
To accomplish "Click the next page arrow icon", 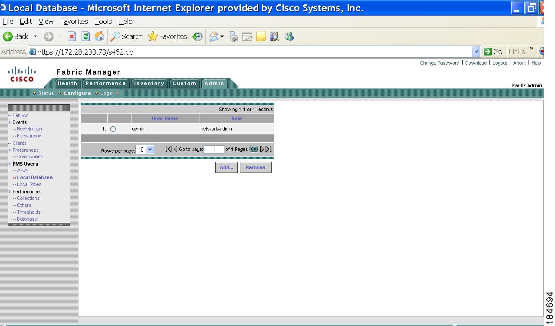I will [x=263, y=149].
